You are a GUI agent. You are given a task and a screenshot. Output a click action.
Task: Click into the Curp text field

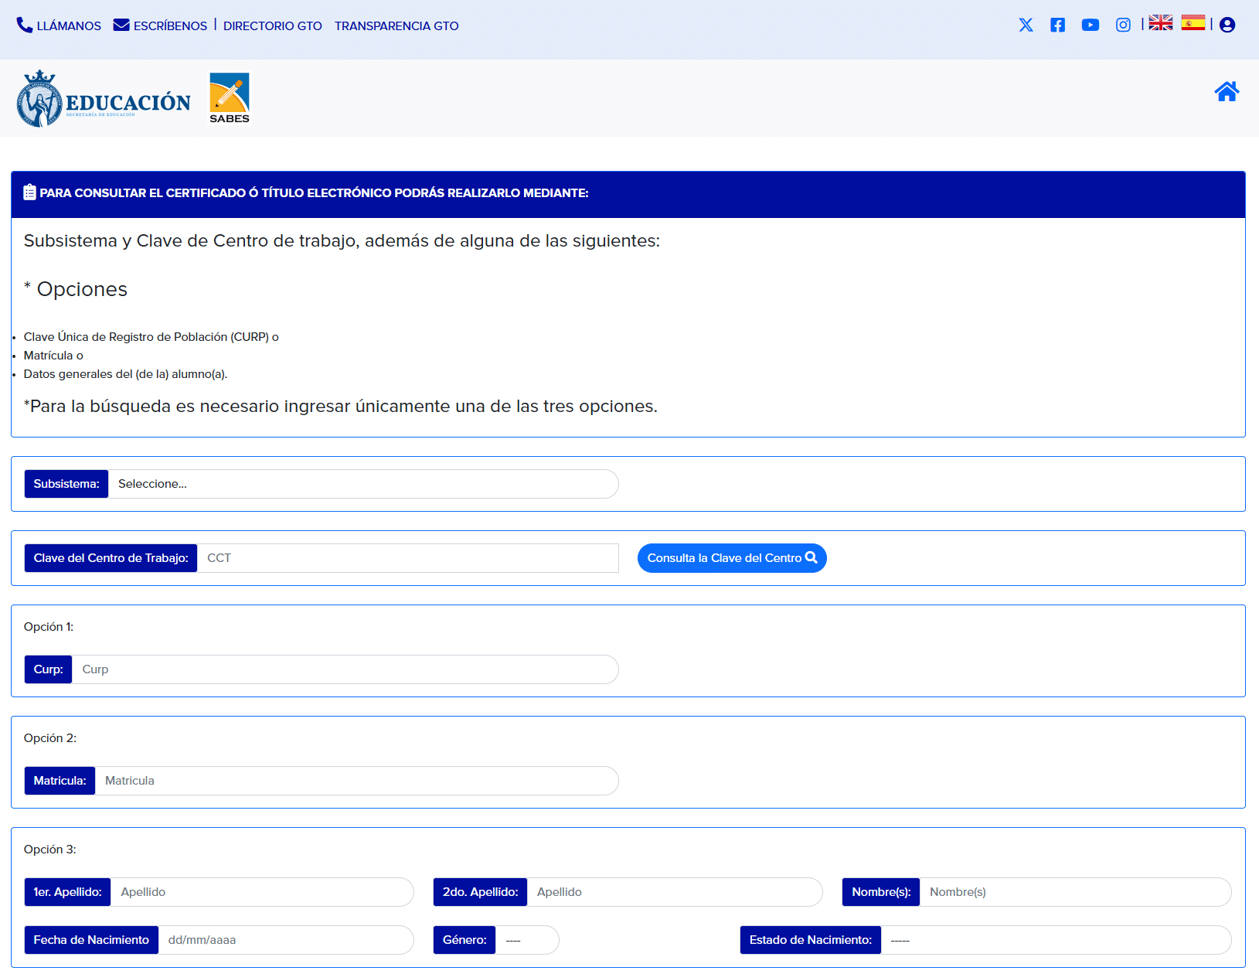[x=345, y=669]
